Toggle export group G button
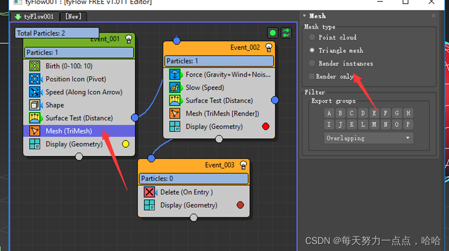449x251 pixels. [x=397, y=113]
